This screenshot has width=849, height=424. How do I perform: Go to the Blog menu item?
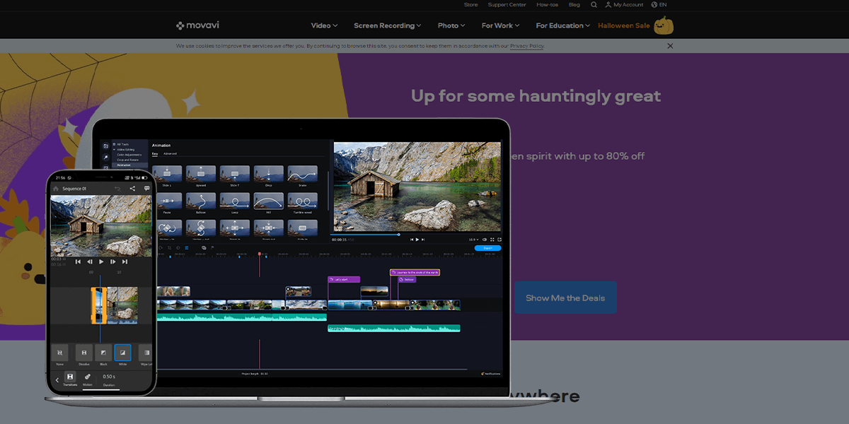[574, 5]
